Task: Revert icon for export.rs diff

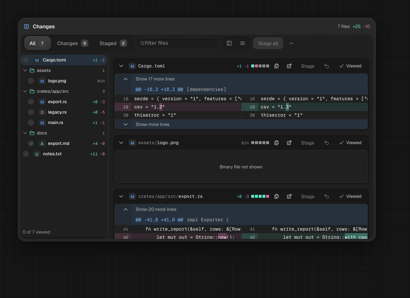Action: 327,196
